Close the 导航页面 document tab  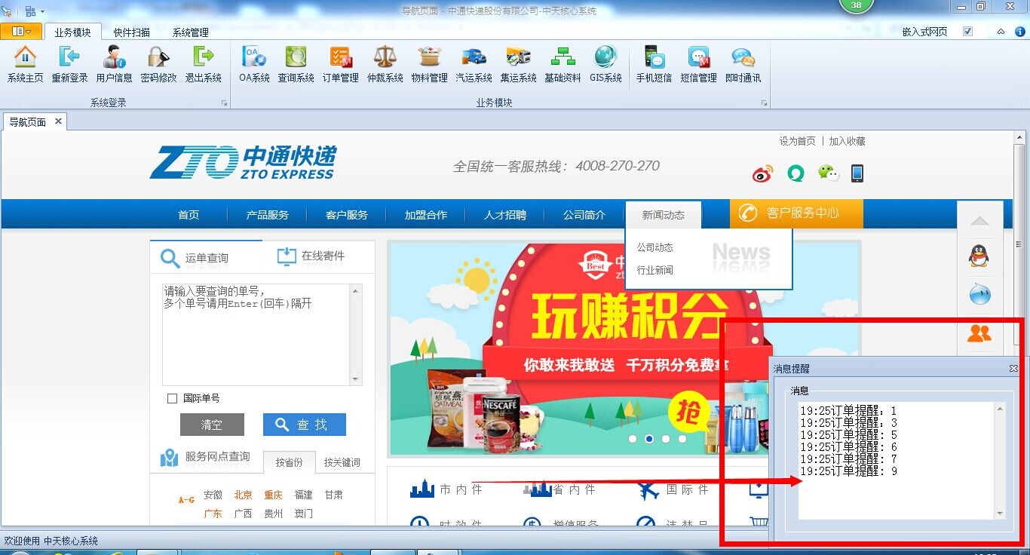pyautogui.click(x=58, y=121)
